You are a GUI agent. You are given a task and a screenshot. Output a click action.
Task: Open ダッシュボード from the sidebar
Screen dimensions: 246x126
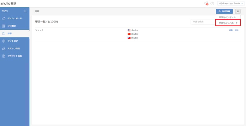point(15,19)
